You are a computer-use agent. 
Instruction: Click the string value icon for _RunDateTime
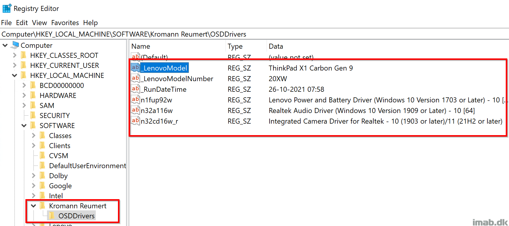[135, 89]
